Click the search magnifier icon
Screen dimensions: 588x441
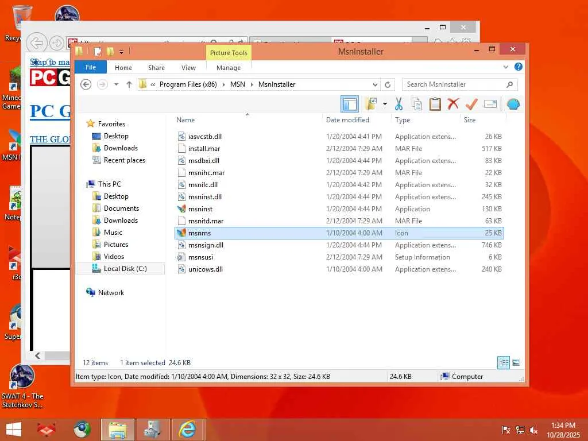[509, 84]
